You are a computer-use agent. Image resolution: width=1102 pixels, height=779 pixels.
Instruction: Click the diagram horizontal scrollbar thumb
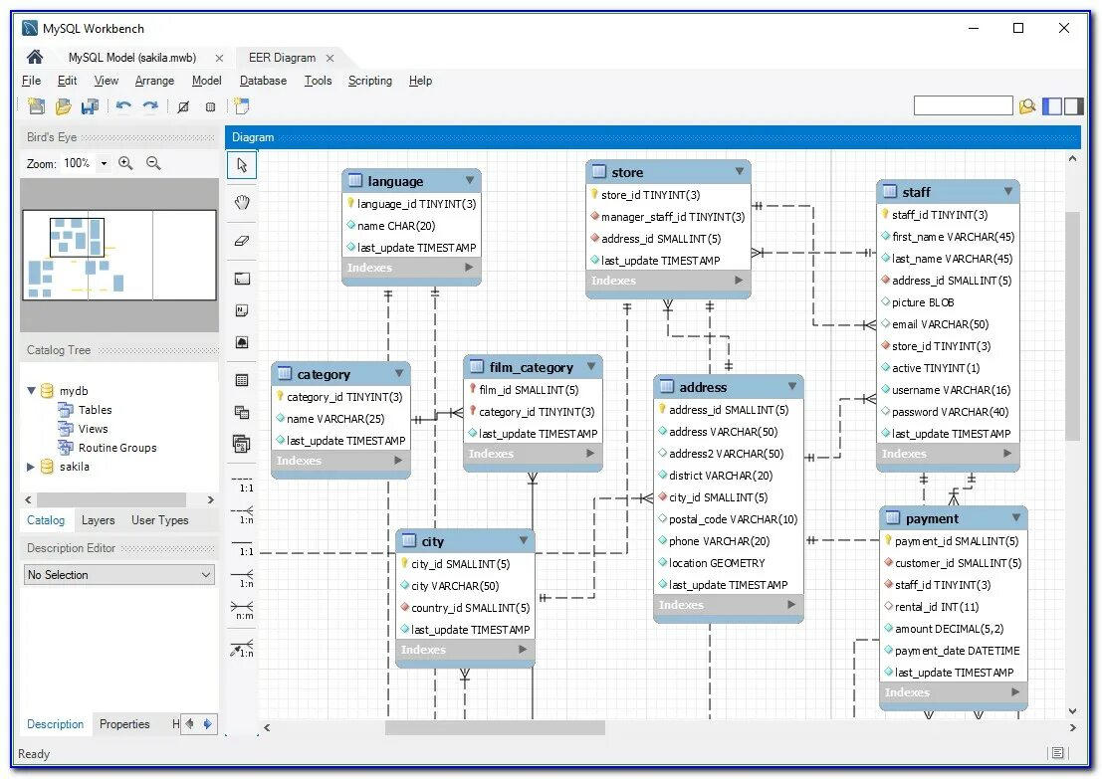tap(495, 727)
